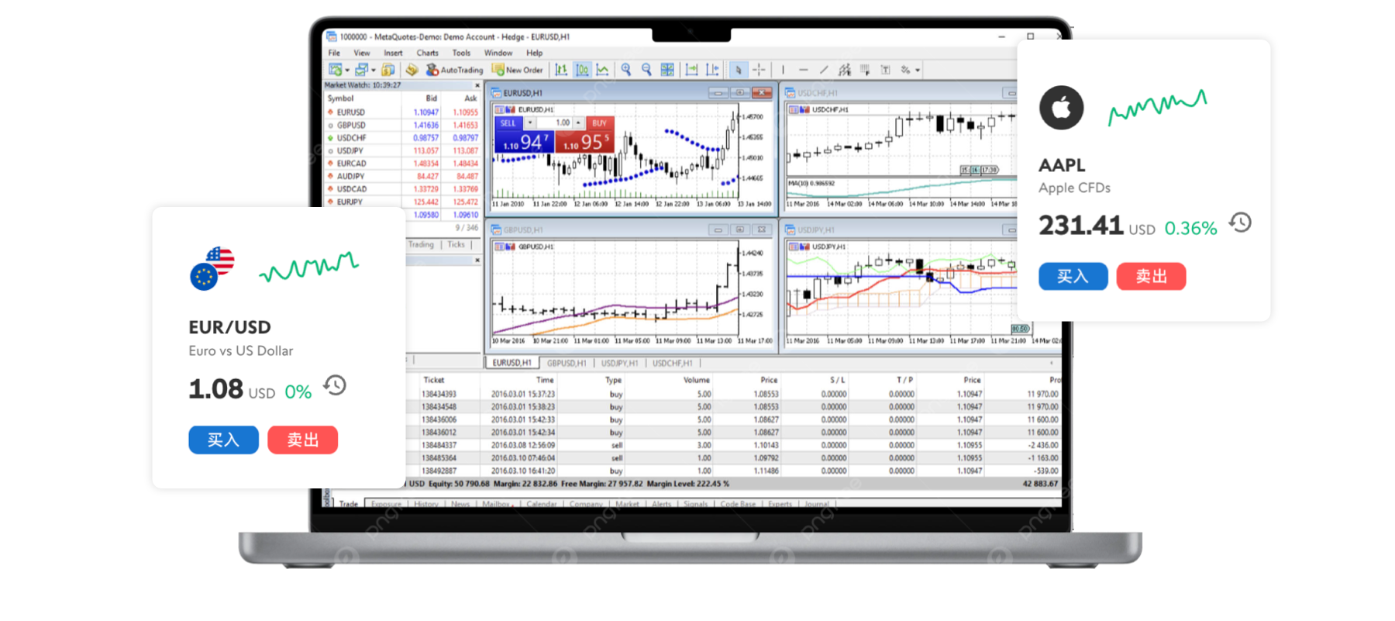The image size is (1395, 621).
Task: Select trade ticket 138484337 row
Action: click(733, 445)
